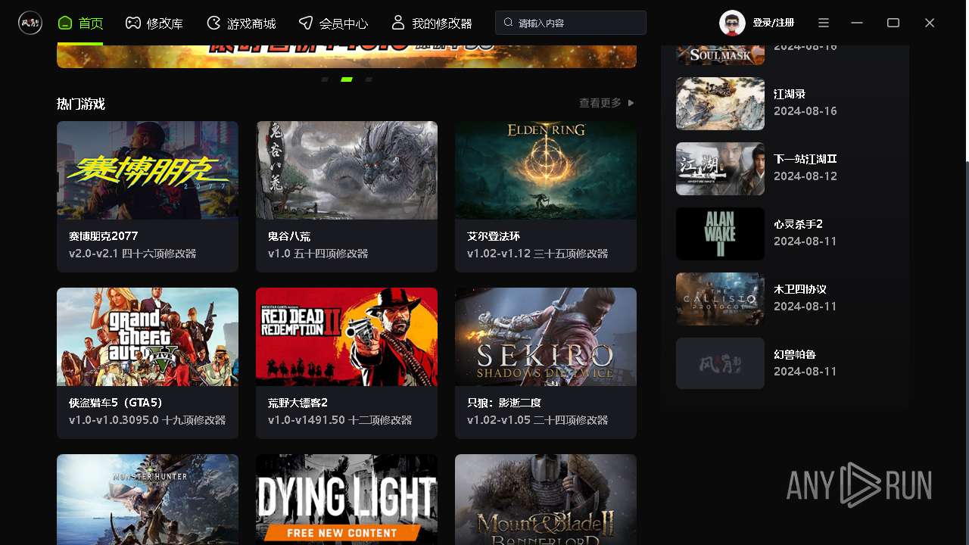Select the first banner carousel dot
This screenshot has height=545, width=969.
325,79
